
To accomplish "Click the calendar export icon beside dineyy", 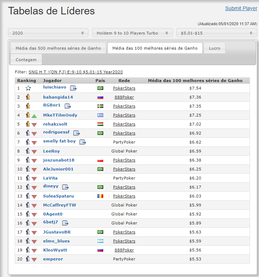I will [x=65, y=187].
